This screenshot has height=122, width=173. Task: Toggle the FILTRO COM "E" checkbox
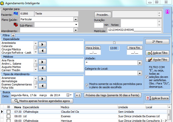point(147,77)
